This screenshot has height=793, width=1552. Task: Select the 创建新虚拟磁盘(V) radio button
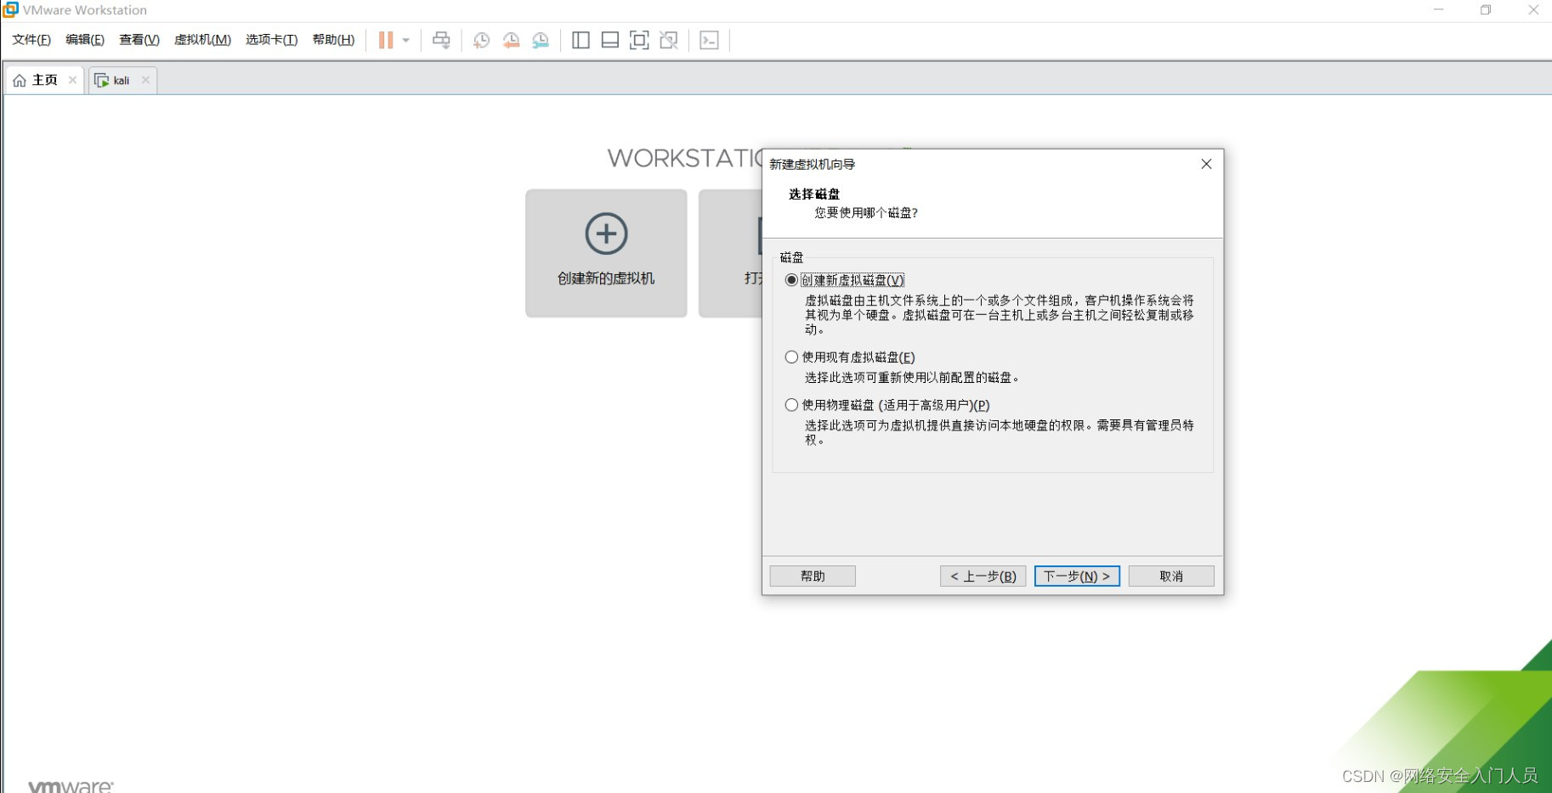click(x=791, y=280)
